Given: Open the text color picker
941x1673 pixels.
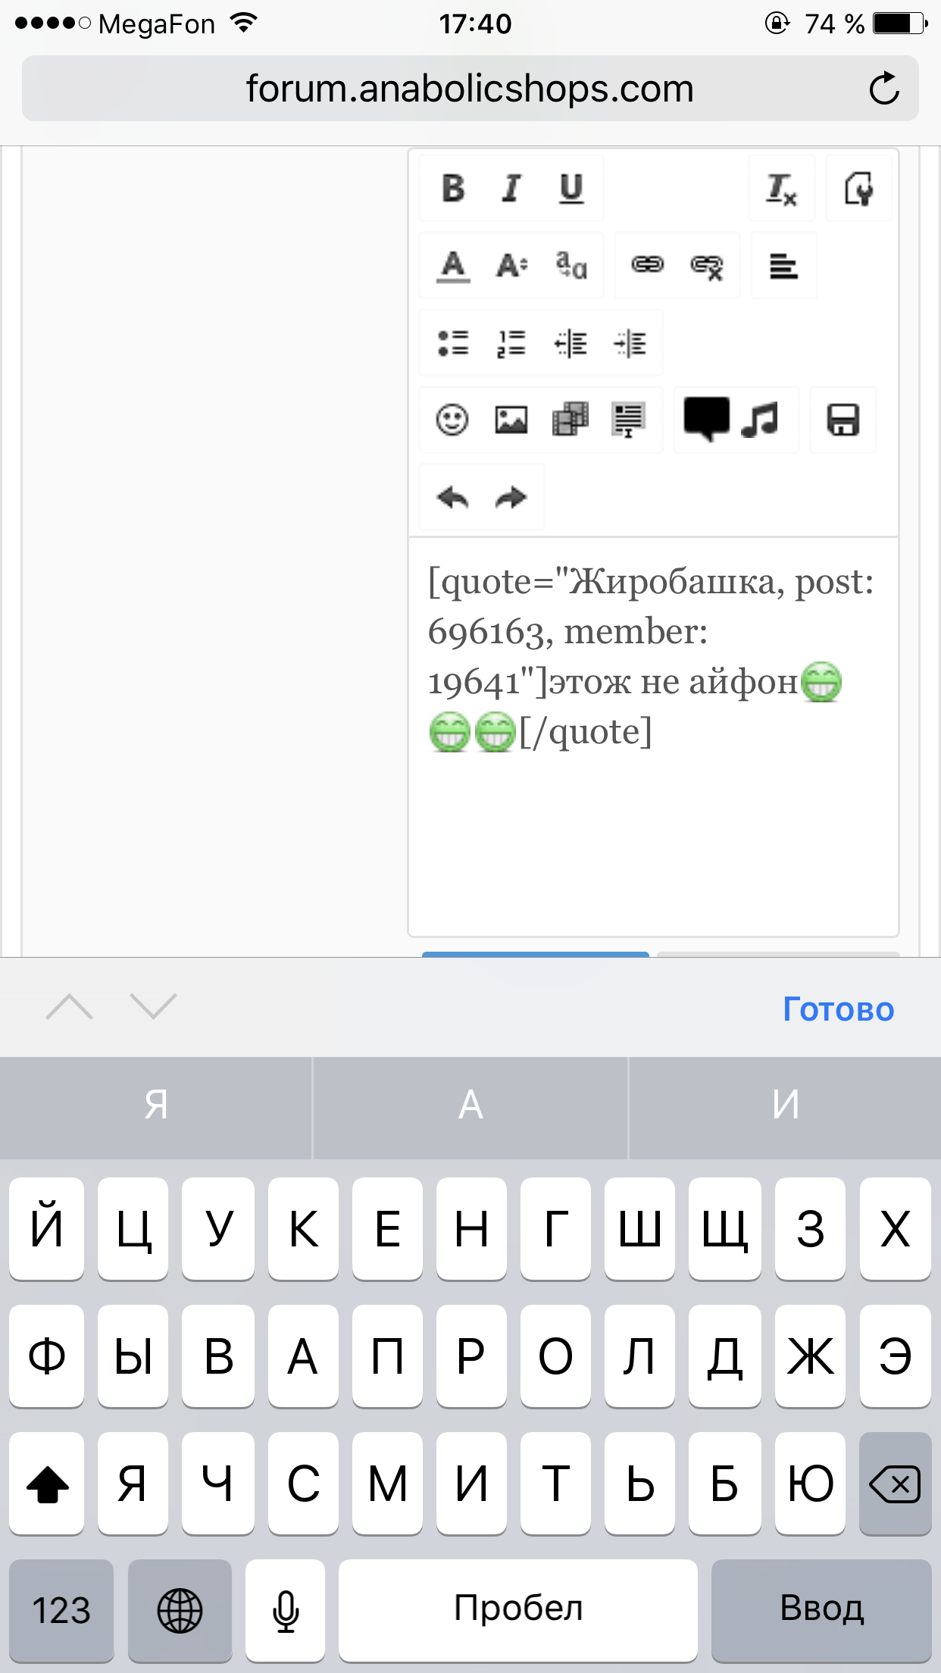Looking at the screenshot, I should pos(453,266).
